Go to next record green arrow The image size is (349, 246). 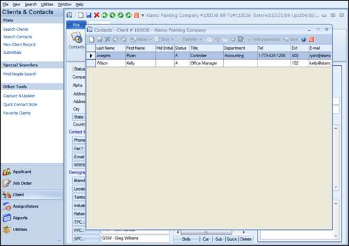120,15
